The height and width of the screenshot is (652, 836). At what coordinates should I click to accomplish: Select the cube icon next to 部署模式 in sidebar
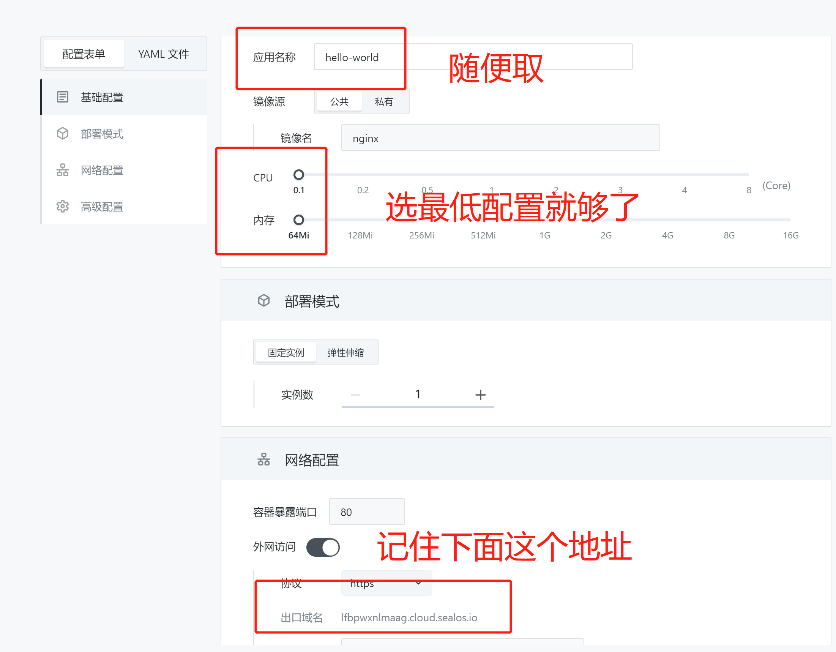point(62,133)
